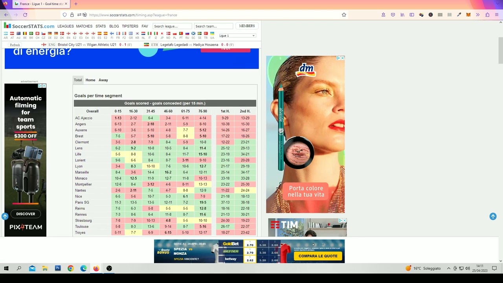Select the Germany flag (DE)
The width and height of the screenshot is (503, 283).
[x=50, y=34]
